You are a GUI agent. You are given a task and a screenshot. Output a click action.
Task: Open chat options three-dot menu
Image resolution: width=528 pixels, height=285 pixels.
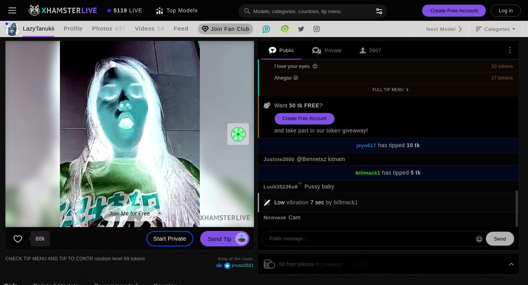point(510,50)
